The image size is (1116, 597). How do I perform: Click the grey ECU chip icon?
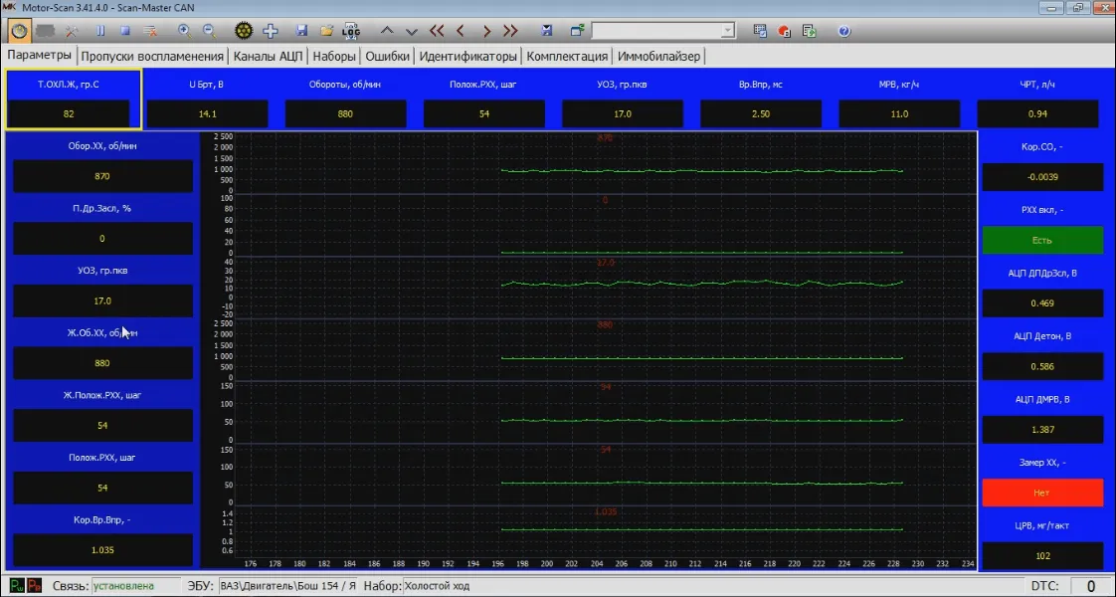click(x=46, y=31)
